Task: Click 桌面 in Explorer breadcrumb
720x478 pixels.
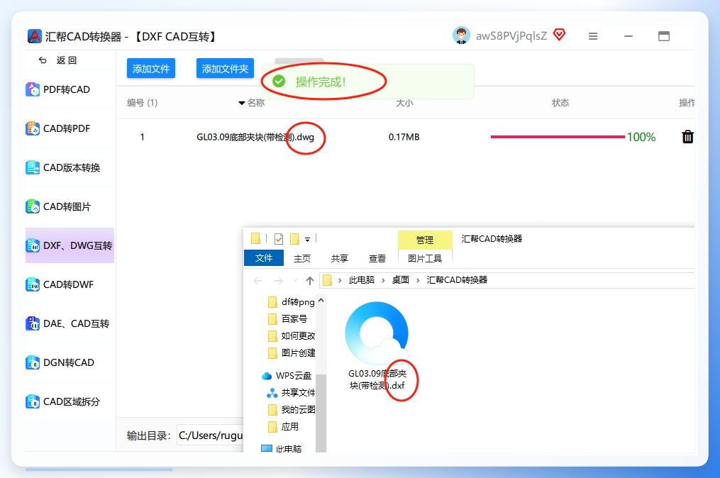Action: pyautogui.click(x=400, y=280)
